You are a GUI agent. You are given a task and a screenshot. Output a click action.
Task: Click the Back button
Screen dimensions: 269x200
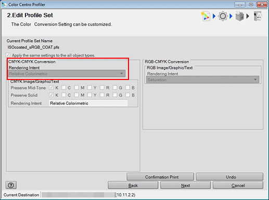133,185
